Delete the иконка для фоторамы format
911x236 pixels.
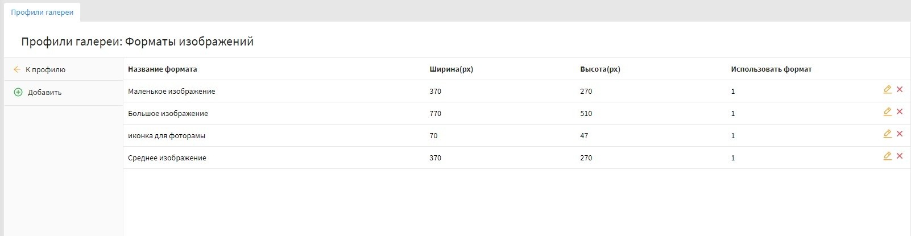[x=900, y=134]
